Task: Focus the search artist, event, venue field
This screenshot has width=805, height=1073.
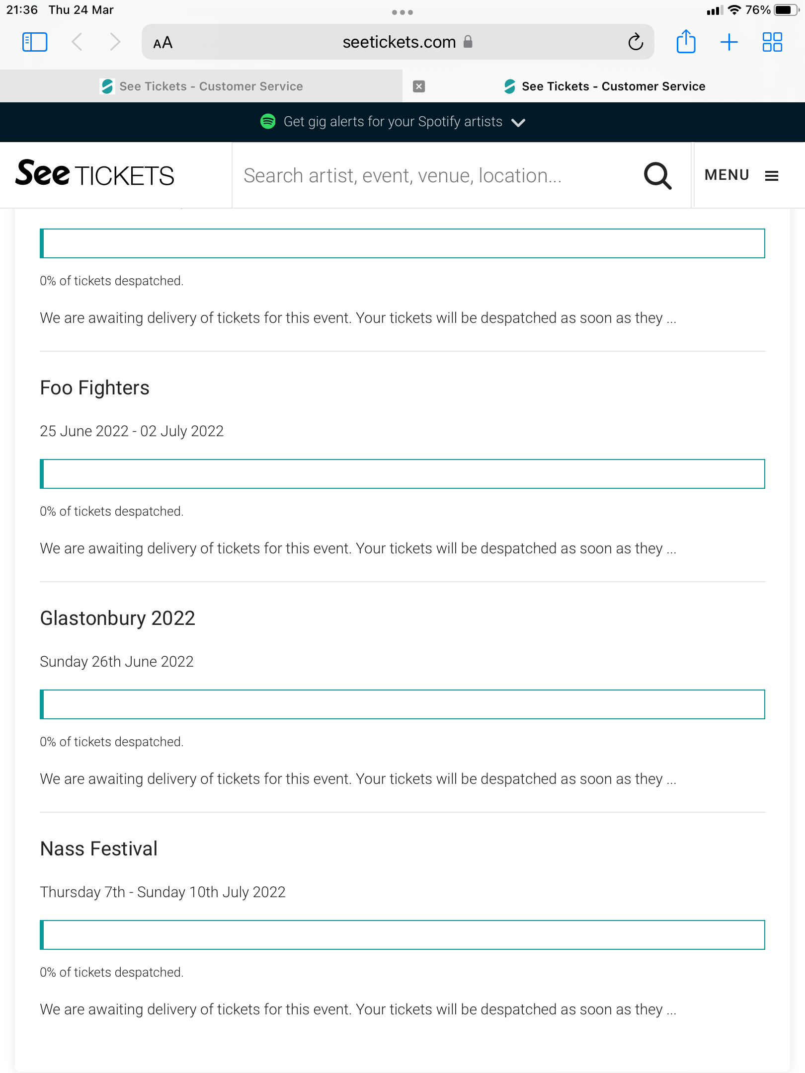Action: [437, 175]
